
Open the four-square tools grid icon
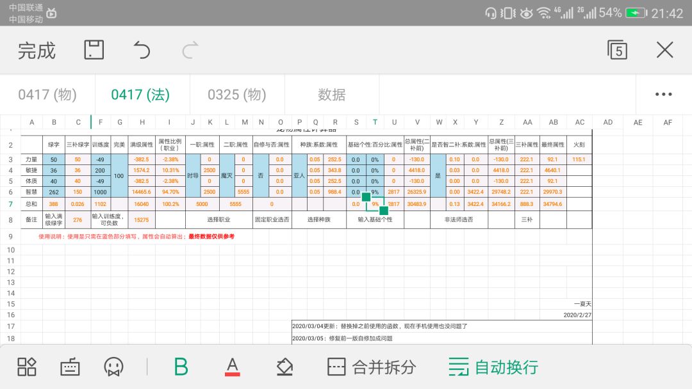26,367
